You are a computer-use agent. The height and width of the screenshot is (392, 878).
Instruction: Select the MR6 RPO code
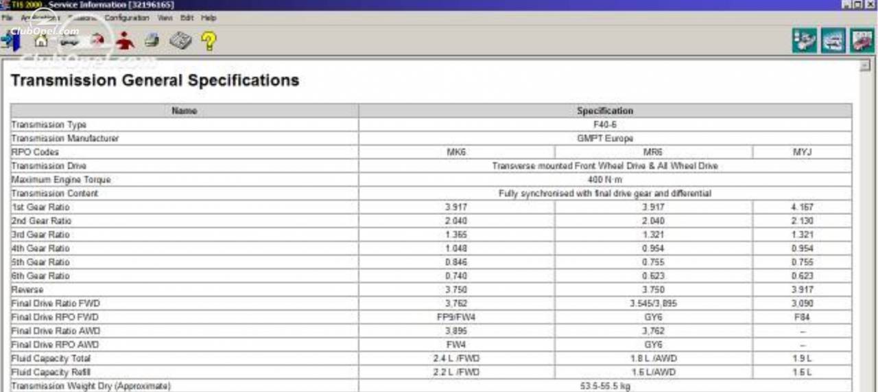(654, 152)
